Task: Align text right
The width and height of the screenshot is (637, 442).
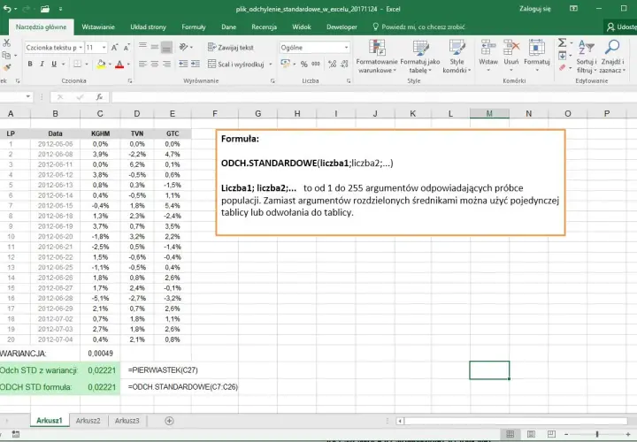Action: [166, 65]
